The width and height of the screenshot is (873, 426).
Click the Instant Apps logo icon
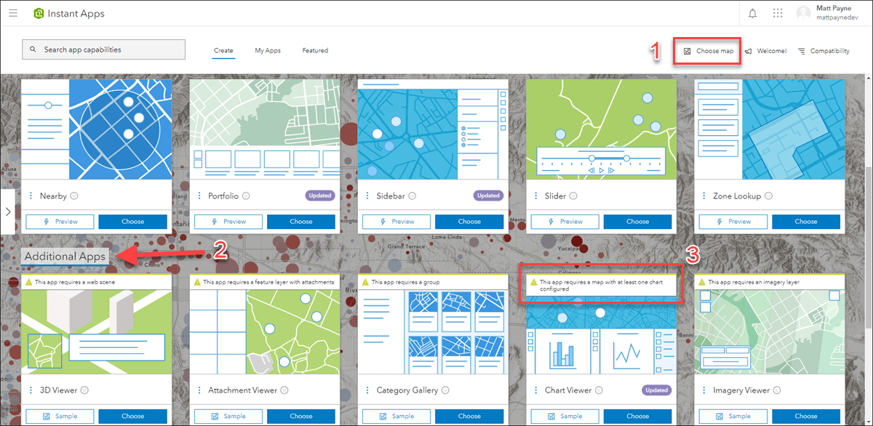coord(39,13)
